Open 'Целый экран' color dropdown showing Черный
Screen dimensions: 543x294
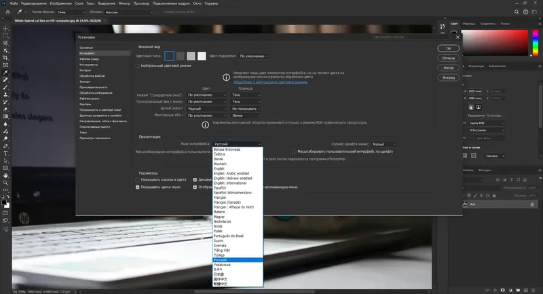[207, 109]
